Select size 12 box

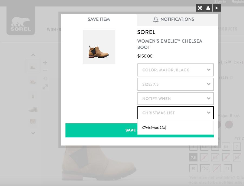228,168
